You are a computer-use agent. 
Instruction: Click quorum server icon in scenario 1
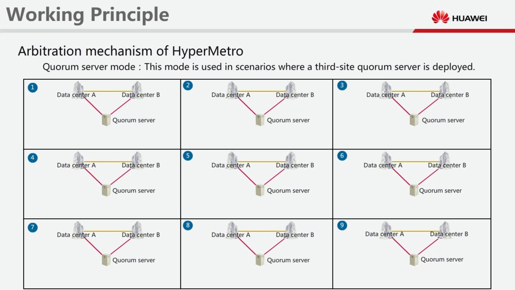pyautogui.click(x=106, y=120)
